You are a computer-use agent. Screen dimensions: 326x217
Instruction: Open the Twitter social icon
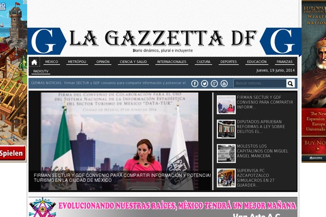[205, 84]
